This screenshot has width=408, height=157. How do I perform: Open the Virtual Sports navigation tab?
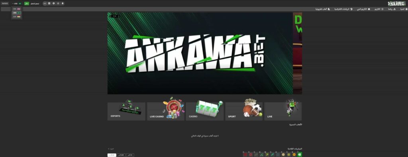pyautogui.click(x=343, y=9)
